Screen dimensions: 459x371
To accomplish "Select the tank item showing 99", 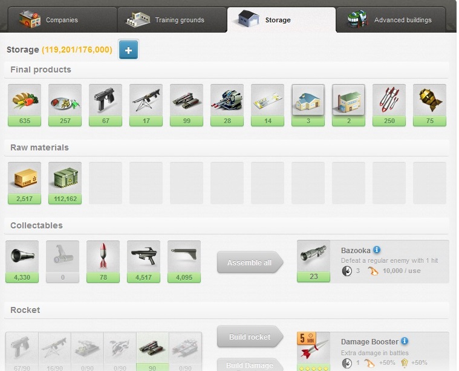I will [x=186, y=105].
